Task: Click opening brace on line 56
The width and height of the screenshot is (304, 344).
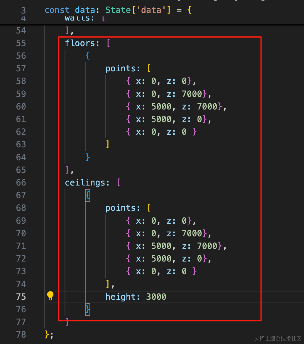Action: pyautogui.click(x=87, y=56)
